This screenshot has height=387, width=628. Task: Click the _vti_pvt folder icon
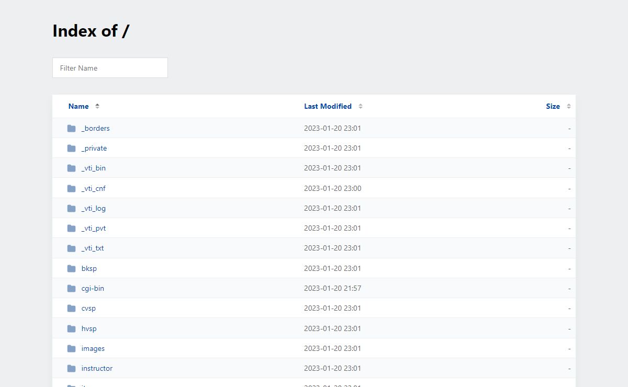pyautogui.click(x=72, y=229)
